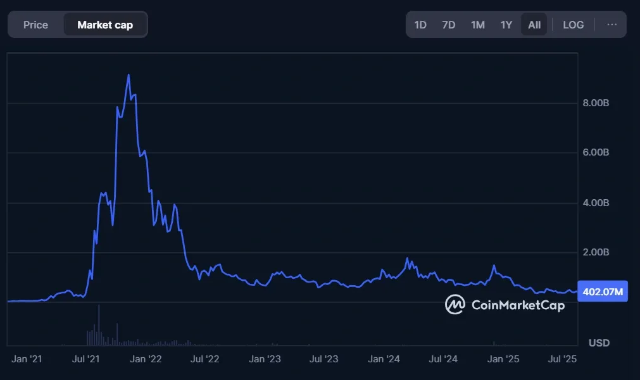Switch to the Price tab
This screenshot has height=380, width=640.
point(35,25)
